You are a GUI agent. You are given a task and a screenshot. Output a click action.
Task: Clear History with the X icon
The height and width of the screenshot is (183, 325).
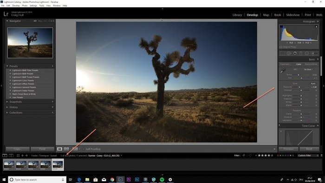pyautogui.click(x=52, y=107)
